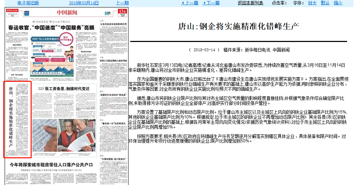Go to previous article with 上一篇

pos(190,3)
